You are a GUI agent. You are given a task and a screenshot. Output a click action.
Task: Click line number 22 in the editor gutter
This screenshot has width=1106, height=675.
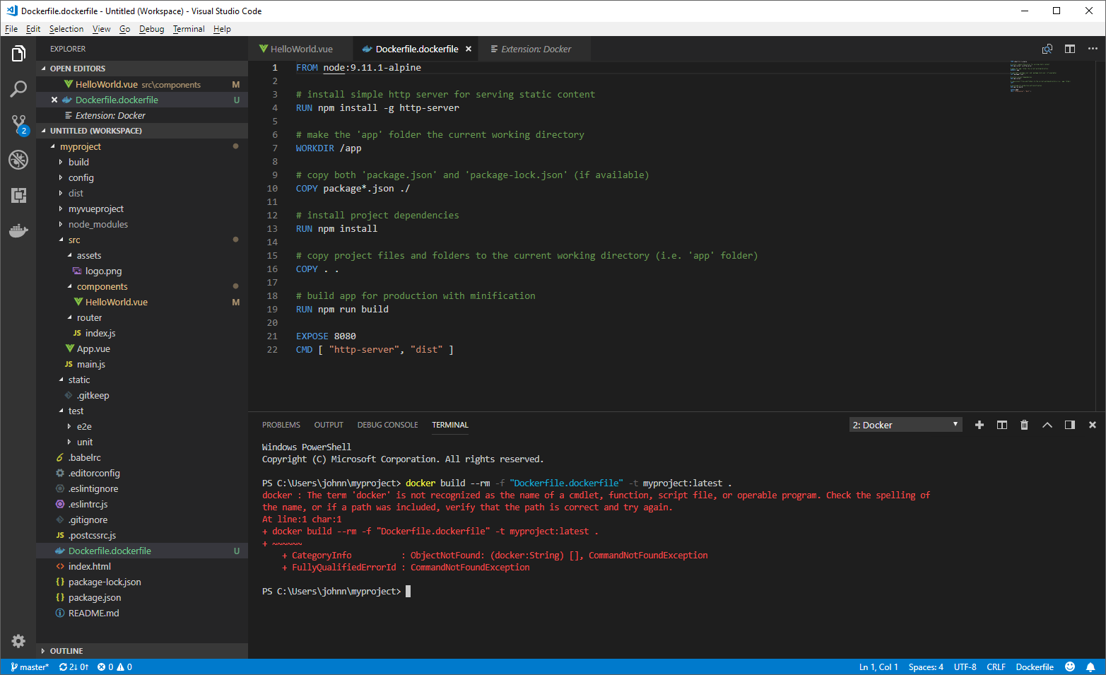point(272,349)
